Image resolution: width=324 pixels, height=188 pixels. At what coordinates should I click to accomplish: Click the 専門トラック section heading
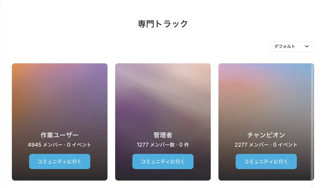pyautogui.click(x=163, y=24)
